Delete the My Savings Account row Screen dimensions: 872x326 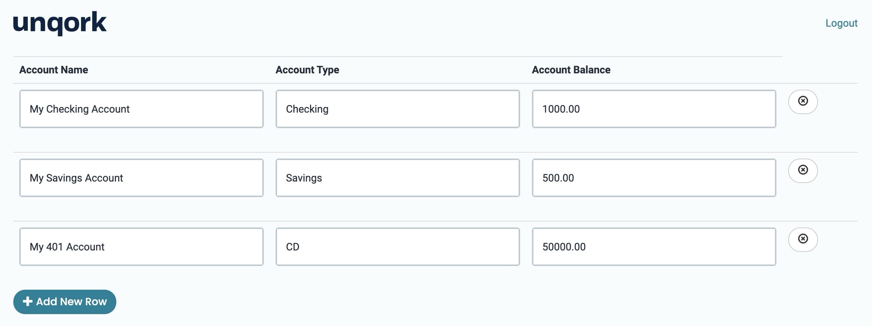(803, 170)
